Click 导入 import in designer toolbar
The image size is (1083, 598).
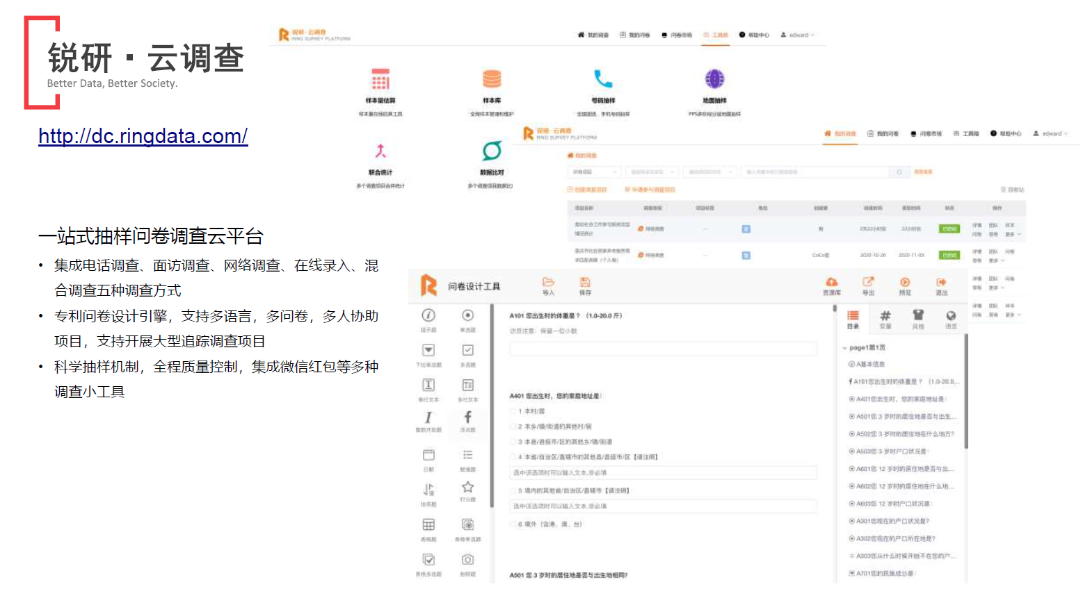pyautogui.click(x=548, y=286)
